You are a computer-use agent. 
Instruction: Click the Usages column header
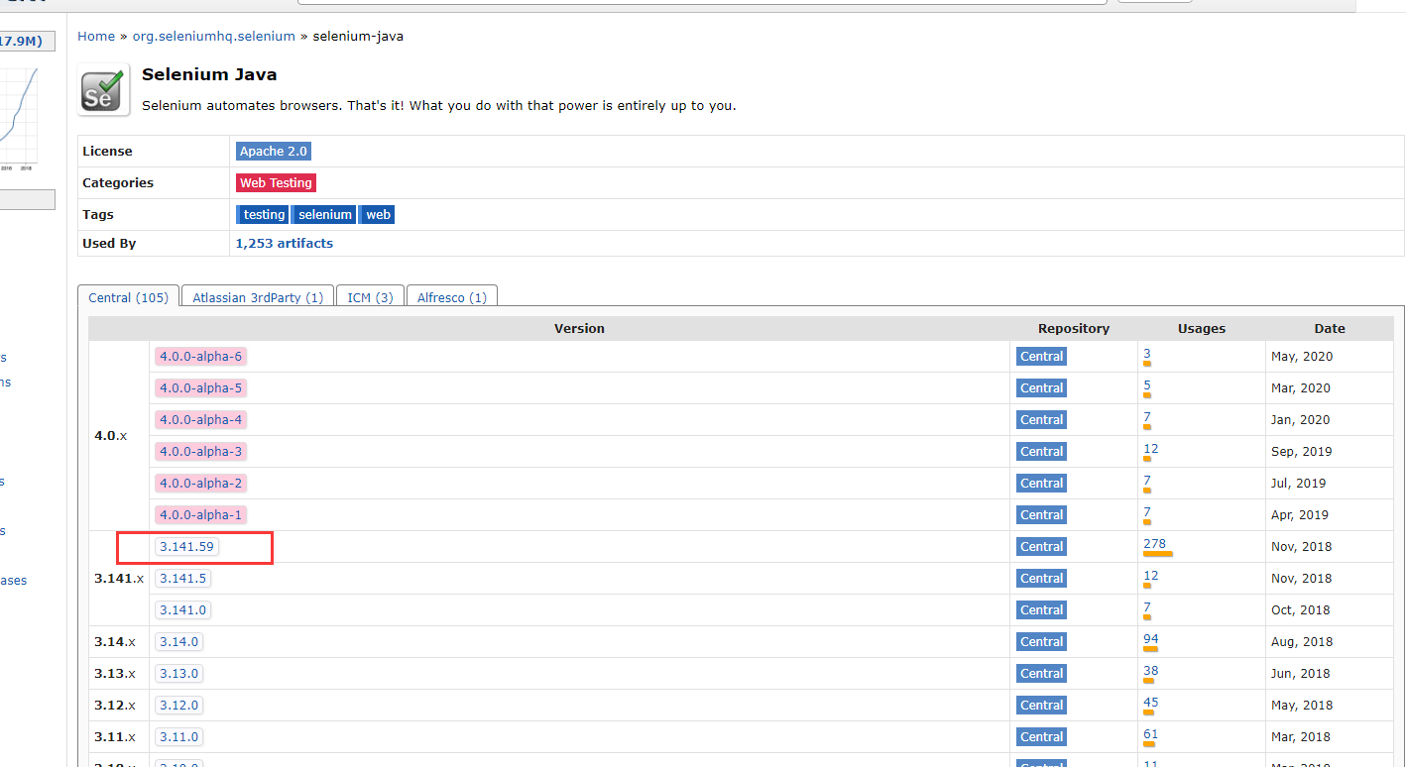click(x=1202, y=329)
